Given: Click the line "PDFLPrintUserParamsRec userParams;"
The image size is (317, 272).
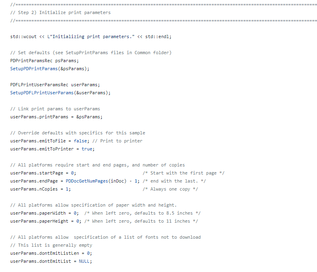Looking at the screenshot, I should point(55,85).
